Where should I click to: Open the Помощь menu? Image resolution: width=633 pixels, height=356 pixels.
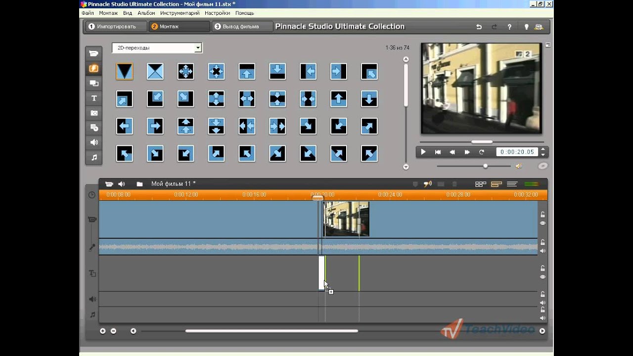(x=244, y=13)
